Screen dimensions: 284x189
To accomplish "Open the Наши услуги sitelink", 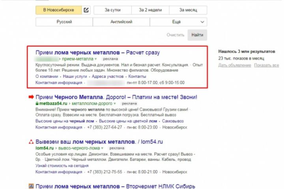I will [x=75, y=76].
